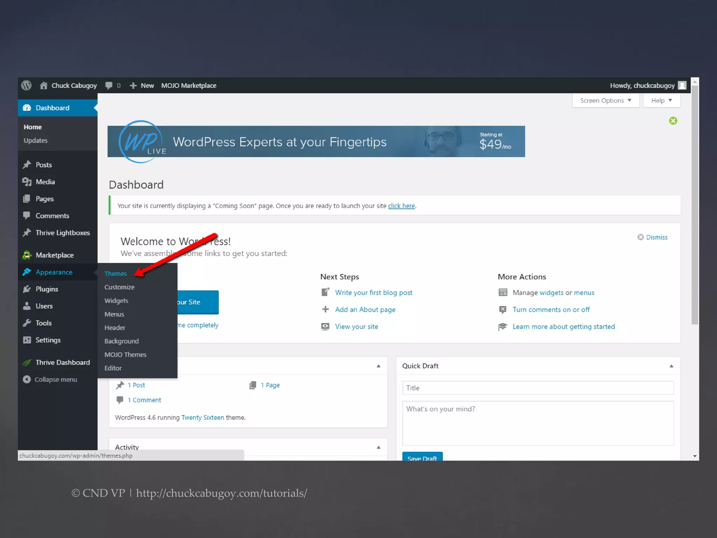
Task: Open the WordPress logo menu
Action: pyautogui.click(x=26, y=85)
